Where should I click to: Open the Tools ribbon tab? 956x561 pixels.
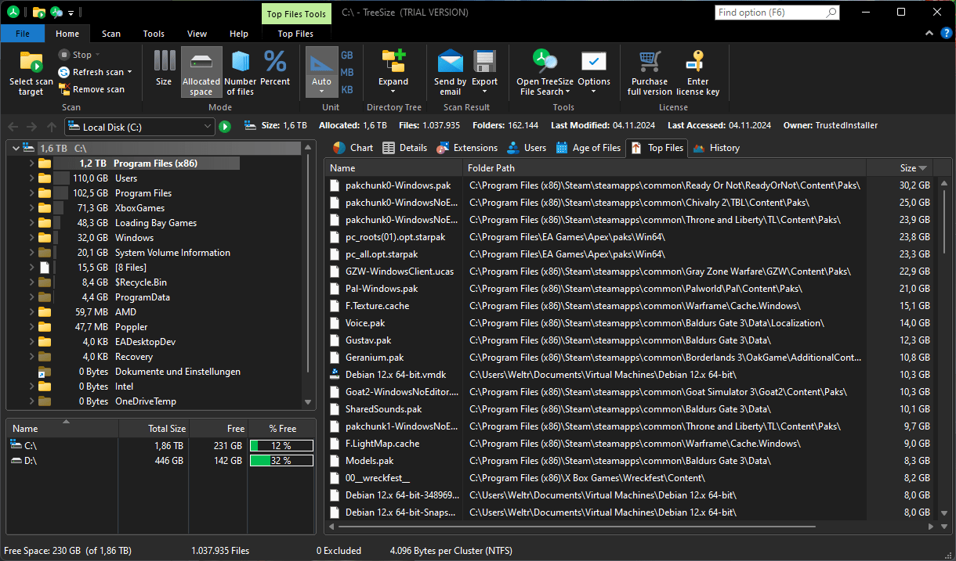(154, 34)
